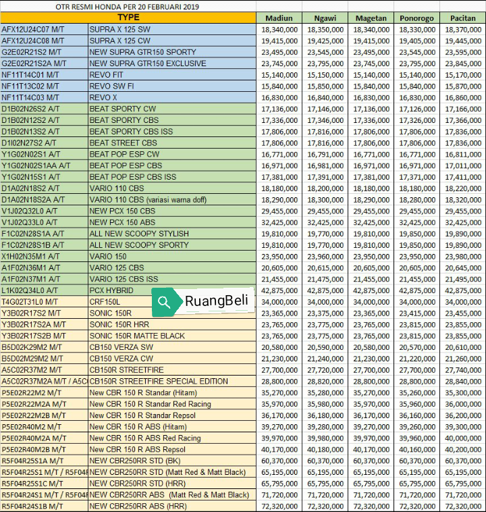Click the Ponorogo column header
Screen dimensions: 486x512
(416, 18)
